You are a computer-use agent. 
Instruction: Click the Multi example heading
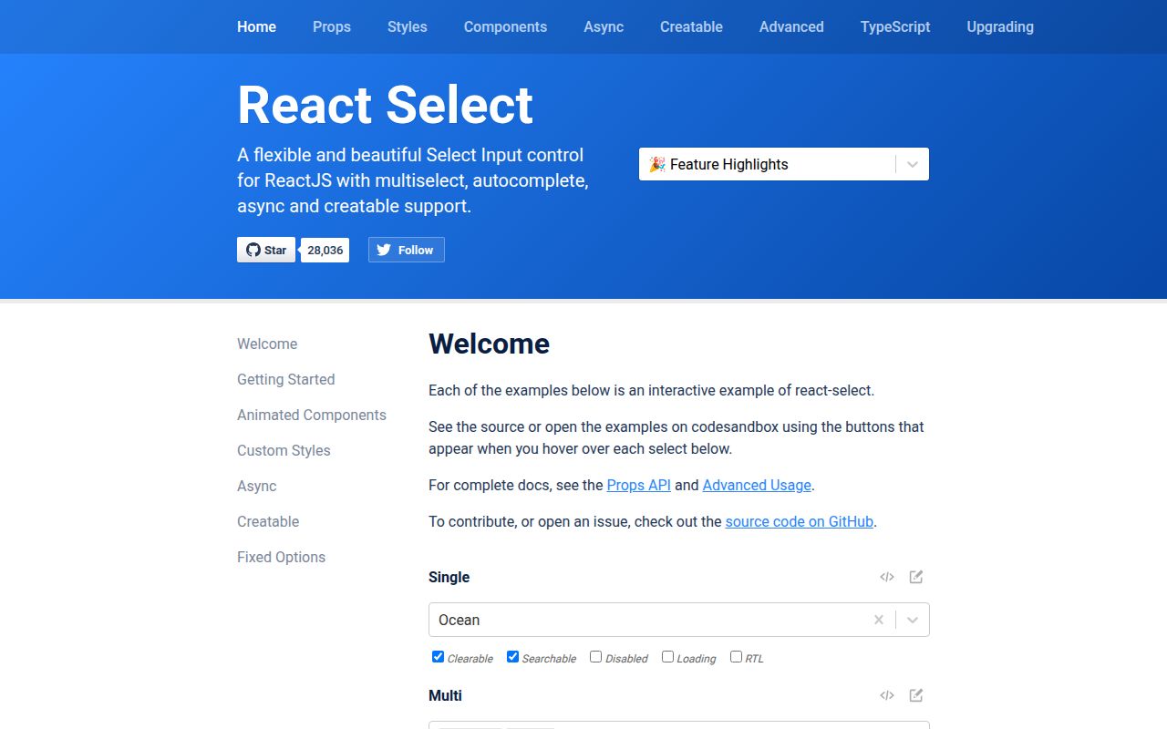(x=445, y=695)
